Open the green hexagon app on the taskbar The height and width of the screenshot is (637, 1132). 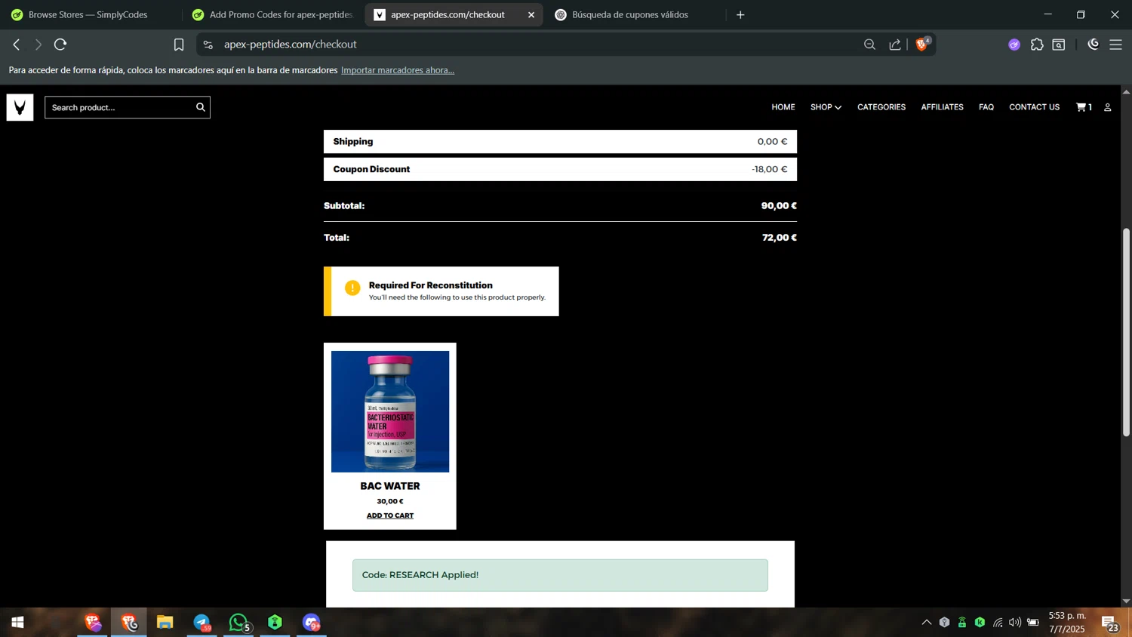point(275,623)
